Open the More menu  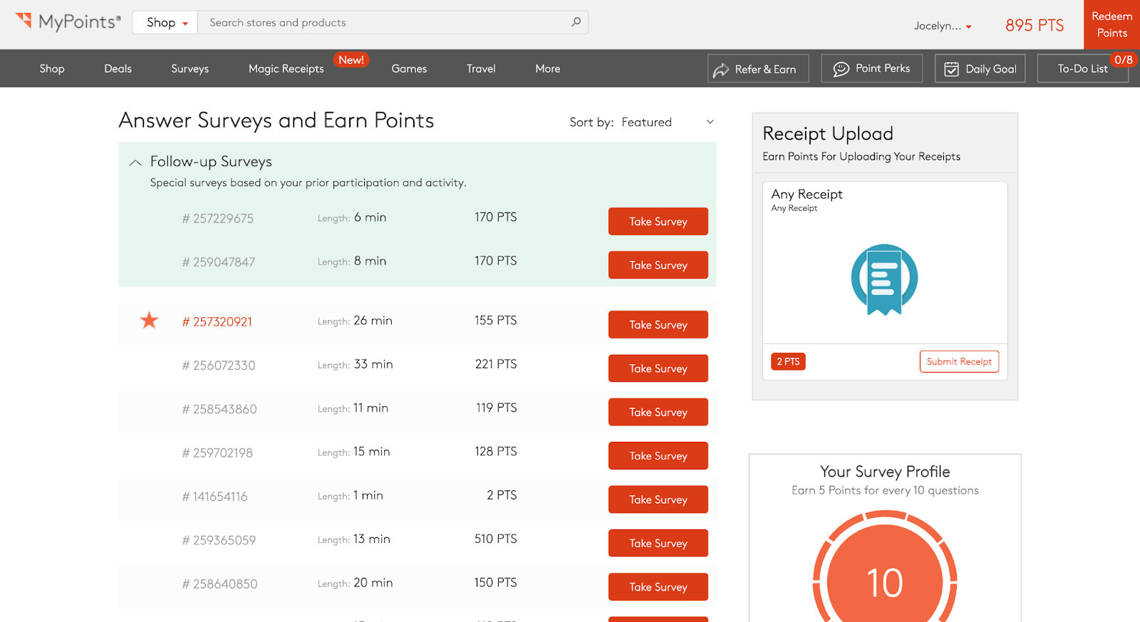click(548, 68)
